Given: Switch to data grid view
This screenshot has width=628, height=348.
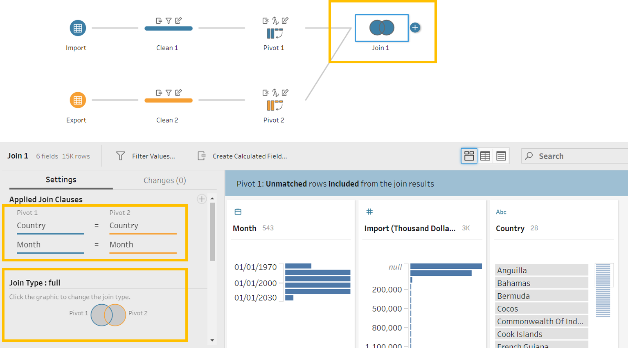Looking at the screenshot, I should pyautogui.click(x=485, y=156).
